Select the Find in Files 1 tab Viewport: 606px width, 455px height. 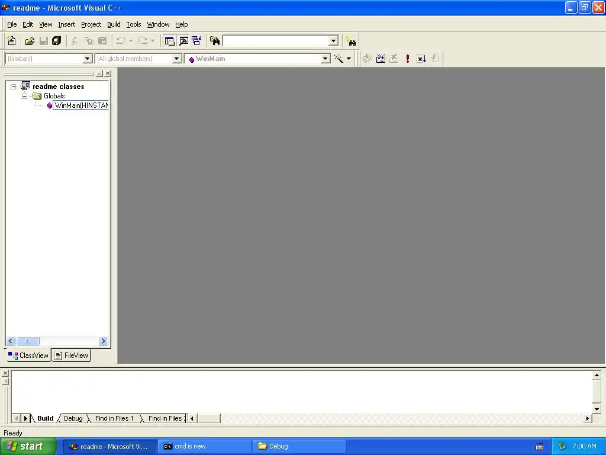pos(114,418)
